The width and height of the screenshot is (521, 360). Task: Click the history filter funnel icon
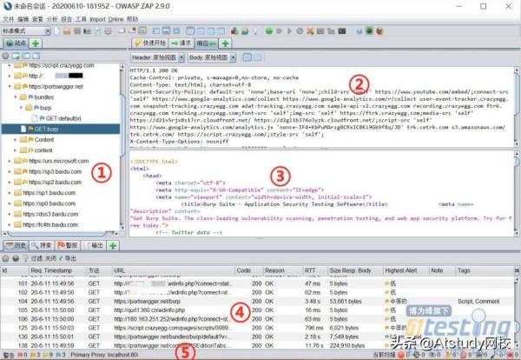[x=25, y=258]
